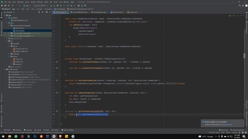
Task: Click the upgrade link in notification popup
Action: pos(229,125)
